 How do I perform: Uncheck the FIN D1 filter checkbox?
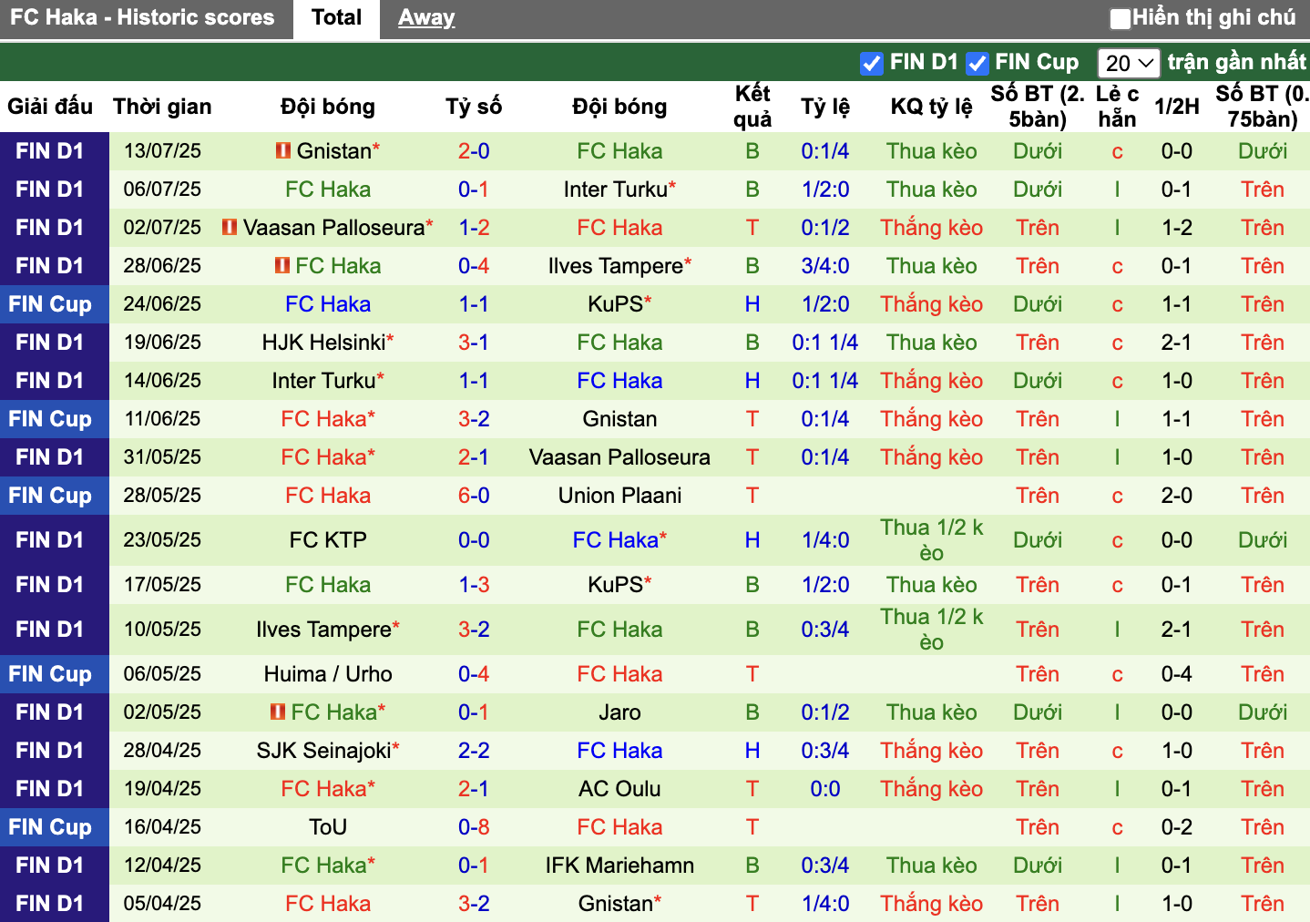tap(872, 63)
